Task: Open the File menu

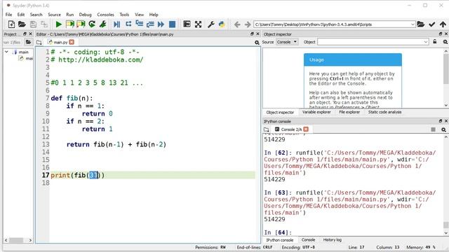Action: (9, 15)
